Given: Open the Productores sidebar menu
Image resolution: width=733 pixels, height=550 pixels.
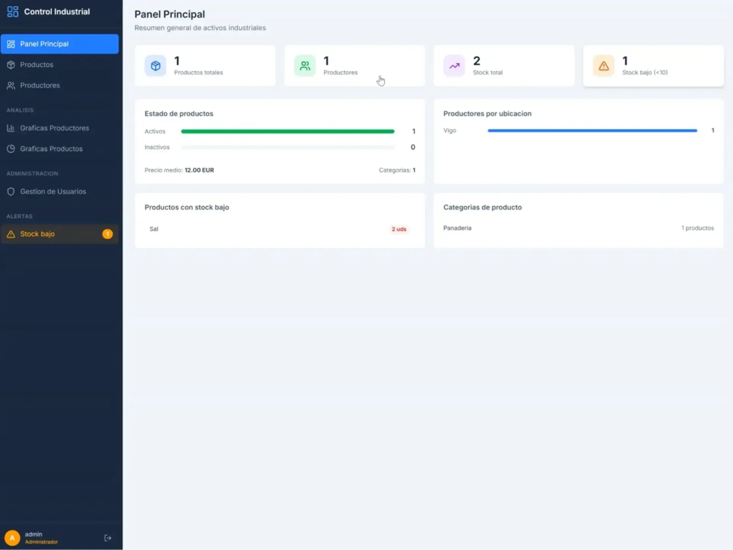Looking at the screenshot, I should tap(40, 85).
